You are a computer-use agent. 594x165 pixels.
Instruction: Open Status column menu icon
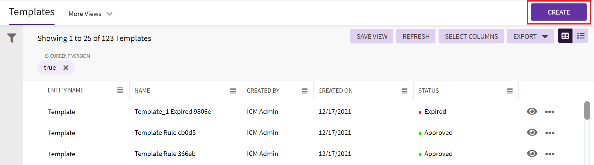[510, 91]
